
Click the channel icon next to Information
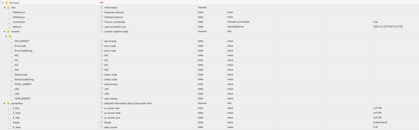(x=102, y=7)
